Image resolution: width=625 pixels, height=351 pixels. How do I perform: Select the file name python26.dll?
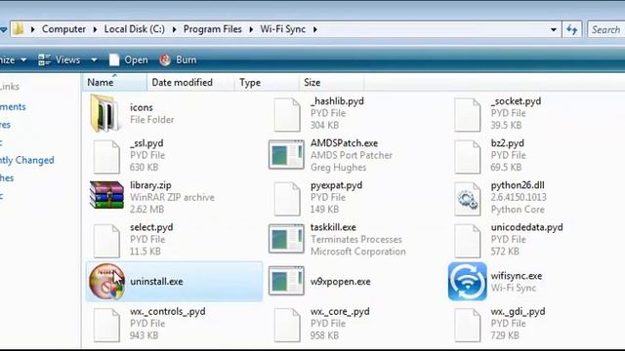point(518,185)
